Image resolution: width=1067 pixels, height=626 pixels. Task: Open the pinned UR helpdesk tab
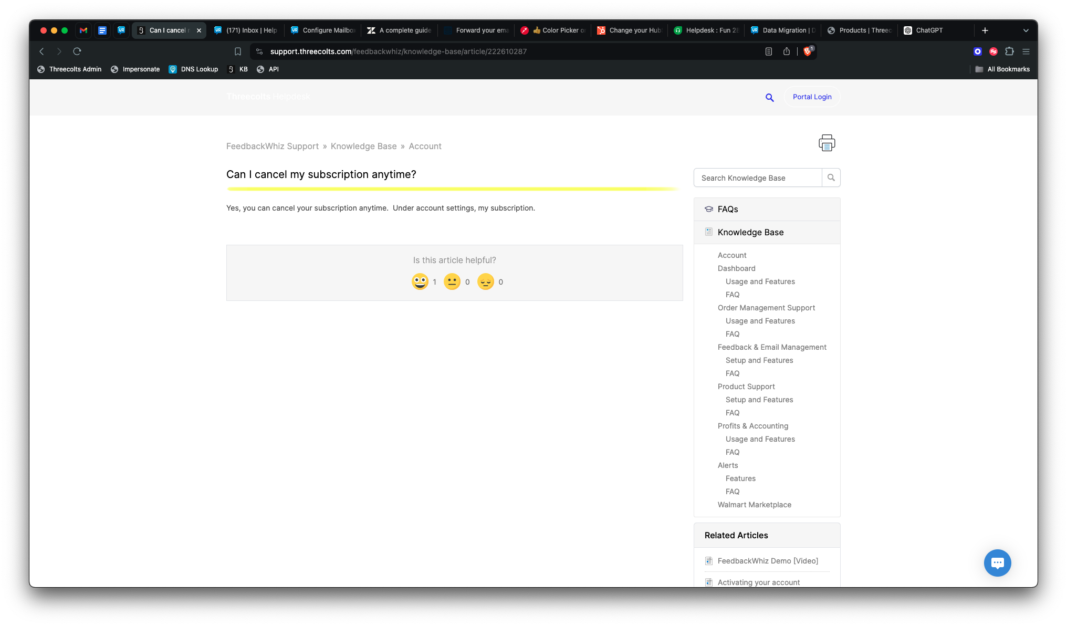tap(121, 30)
